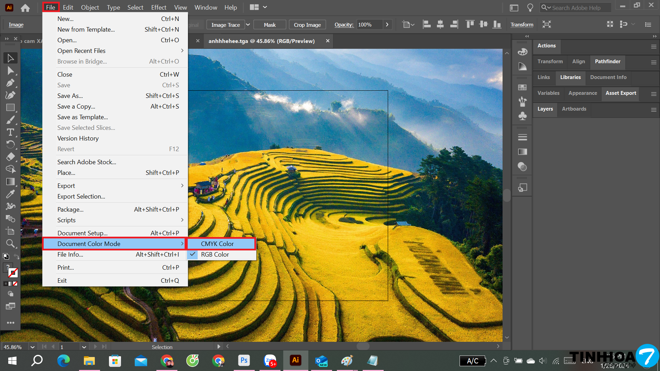The height and width of the screenshot is (371, 660).
Task: Open the zoom level dropdown
Action: (x=32, y=347)
